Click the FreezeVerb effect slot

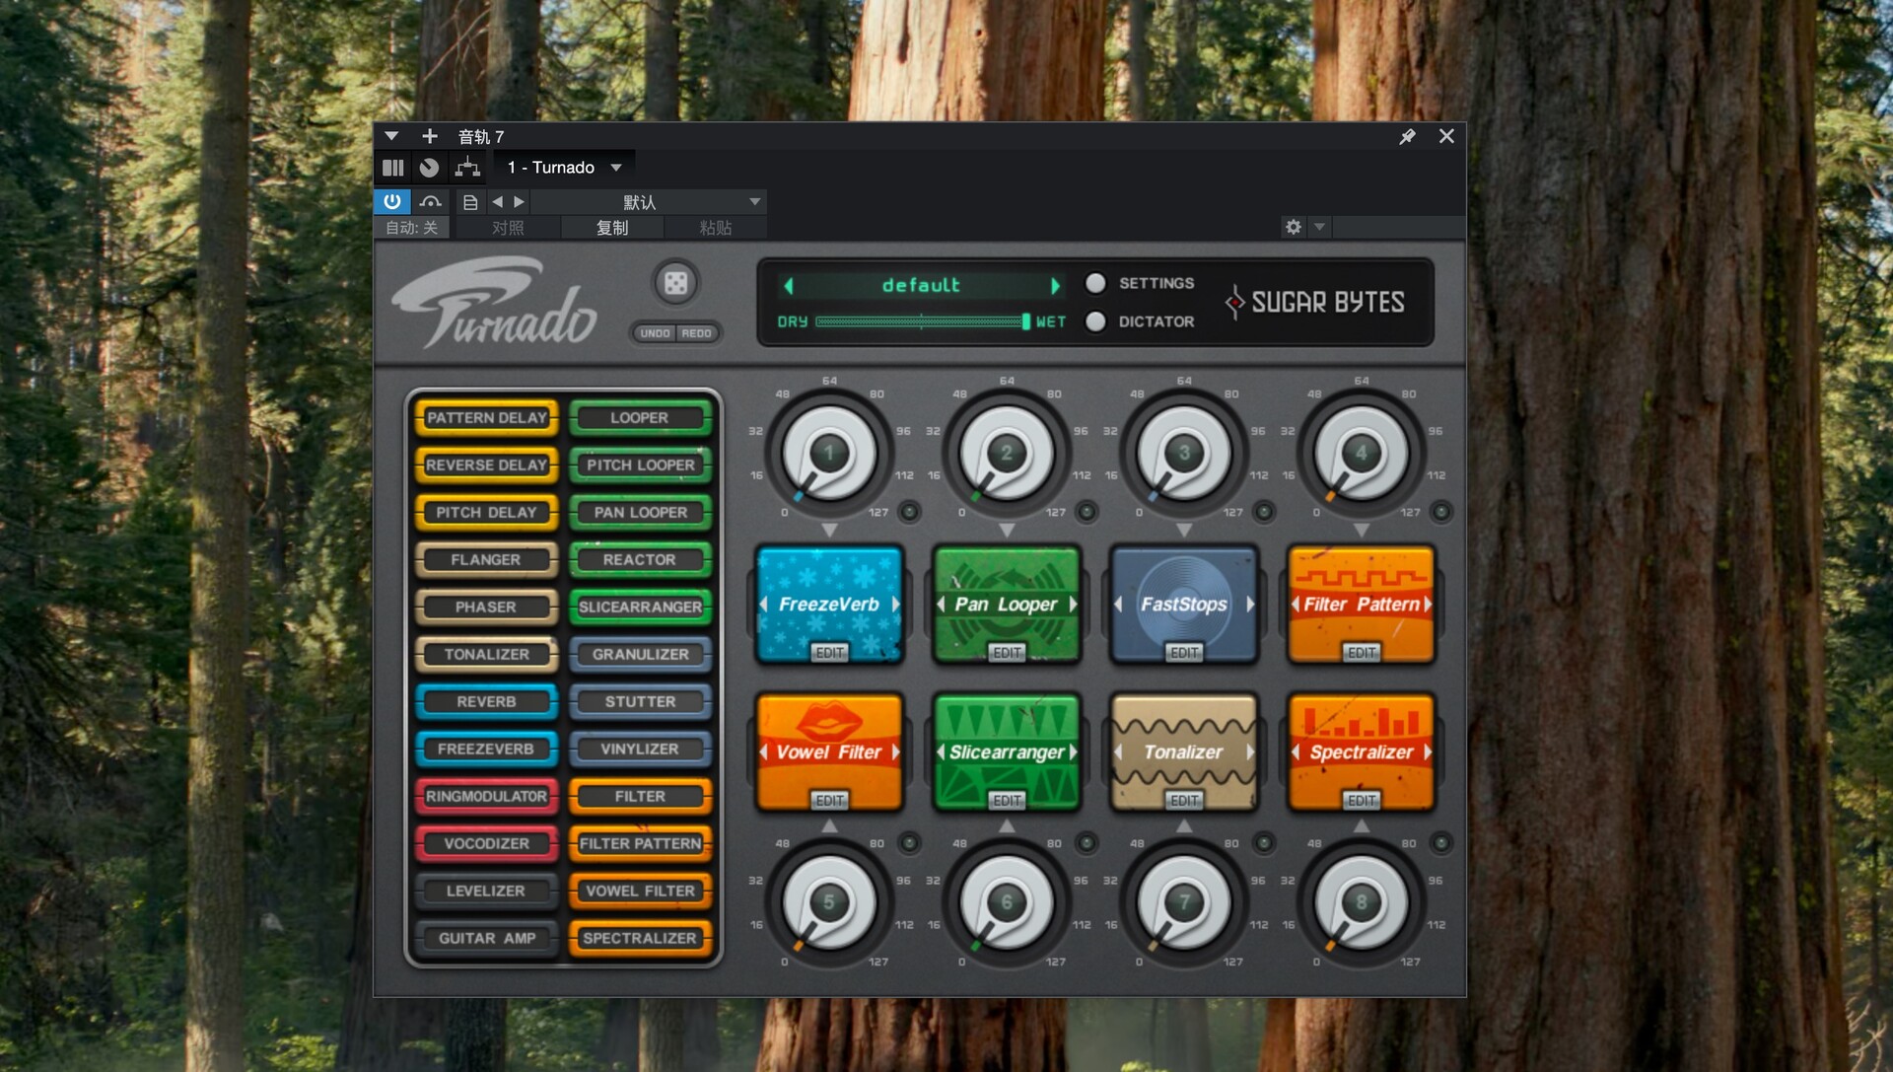pyautogui.click(x=829, y=604)
